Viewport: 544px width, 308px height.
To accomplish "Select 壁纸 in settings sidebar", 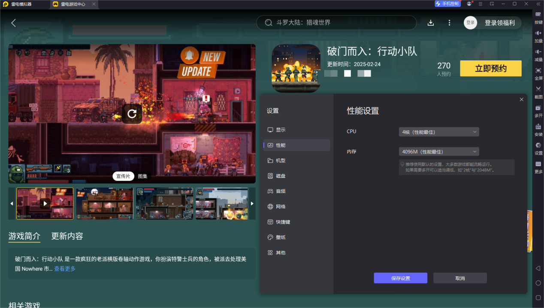I will coord(297,237).
